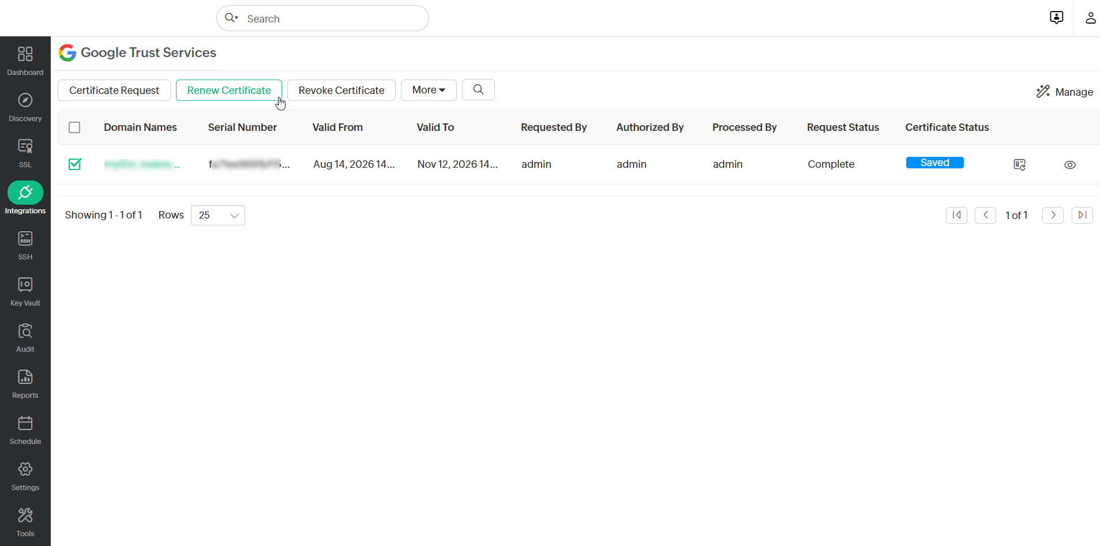Jump to the last page
This screenshot has width=1100, height=546.
1082,215
